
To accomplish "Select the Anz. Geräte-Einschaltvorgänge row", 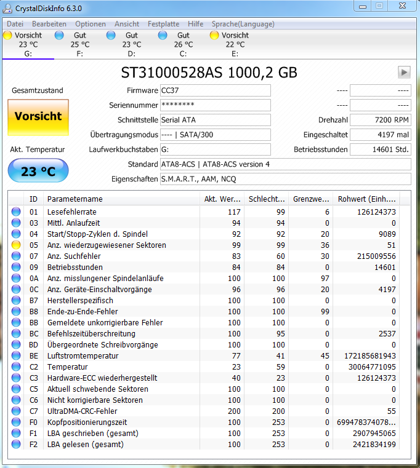I will click(204, 289).
